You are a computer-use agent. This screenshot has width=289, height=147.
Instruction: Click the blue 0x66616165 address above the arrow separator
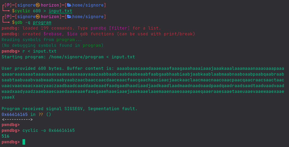[15, 114]
